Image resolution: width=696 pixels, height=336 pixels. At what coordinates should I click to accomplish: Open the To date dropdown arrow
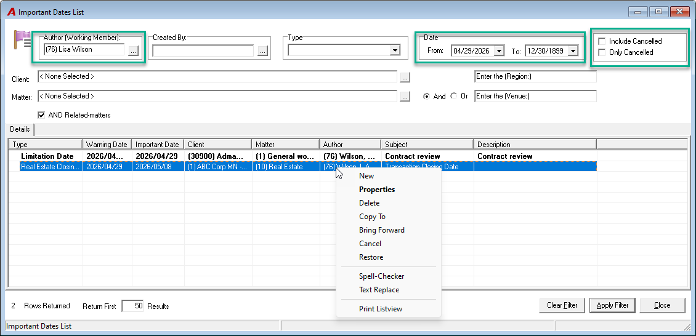573,51
